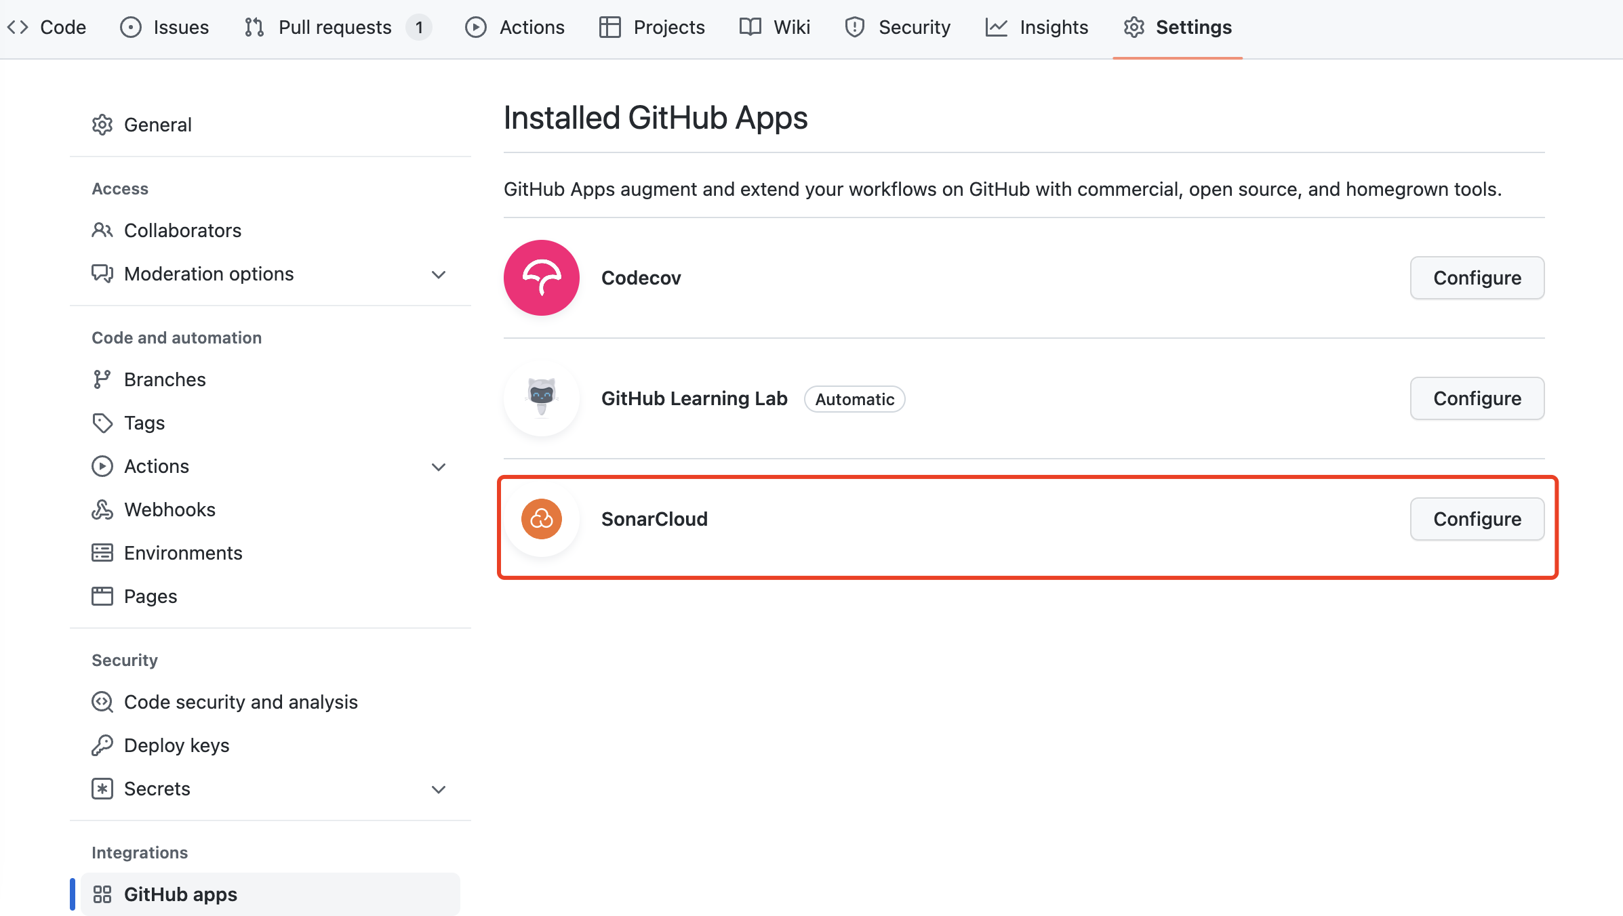Configure the Codecov app
Viewport: 1623px width, 916px height.
pyautogui.click(x=1477, y=278)
